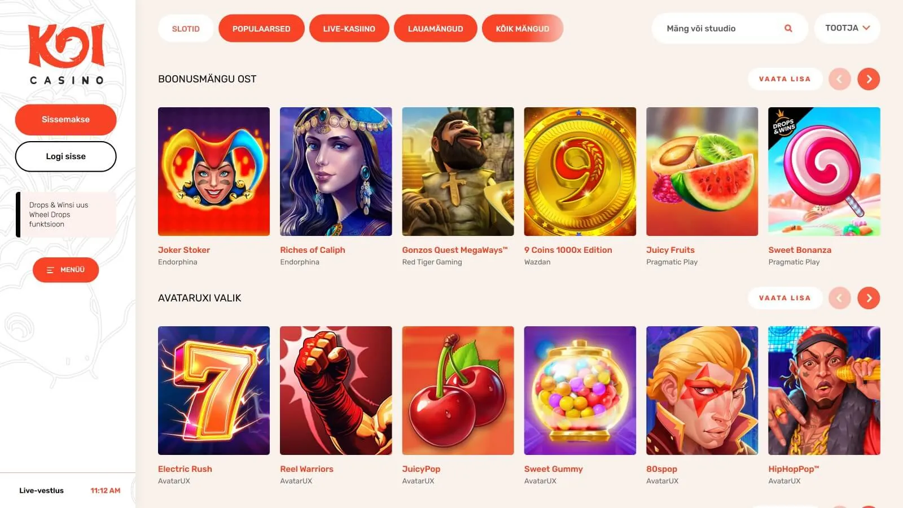This screenshot has width=903, height=508.
Task: Select the Slotid tab
Action: pyautogui.click(x=186, y=29)
